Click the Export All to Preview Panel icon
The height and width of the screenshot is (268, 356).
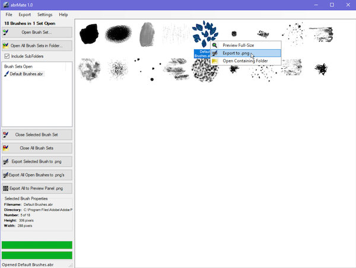6,189
